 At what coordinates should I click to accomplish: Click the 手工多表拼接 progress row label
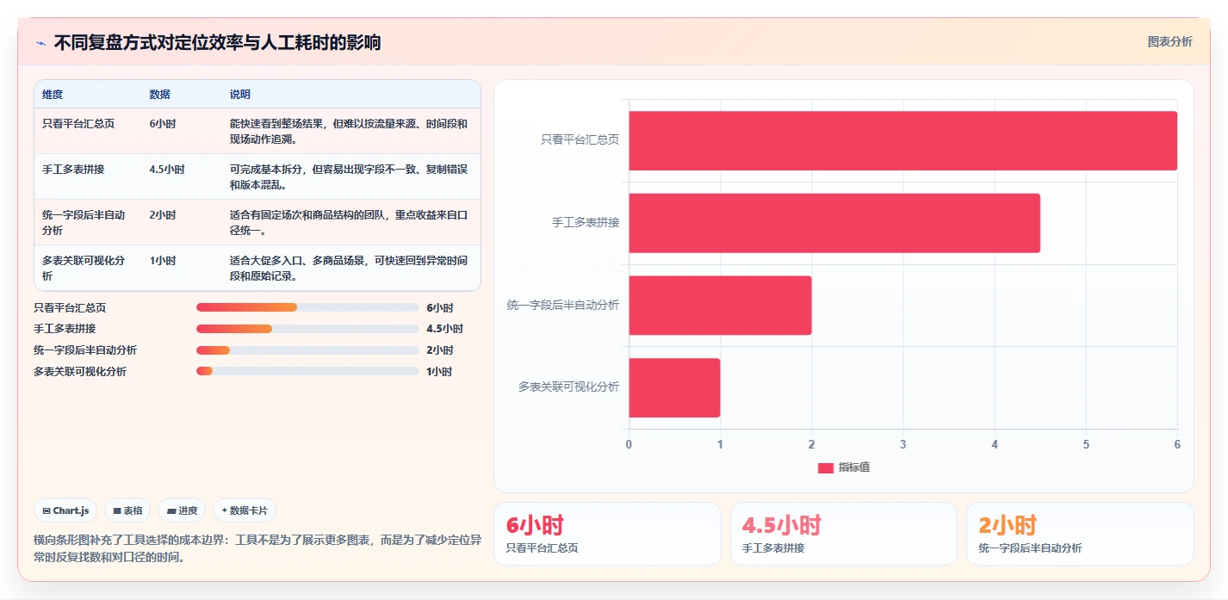click(65, 329)
